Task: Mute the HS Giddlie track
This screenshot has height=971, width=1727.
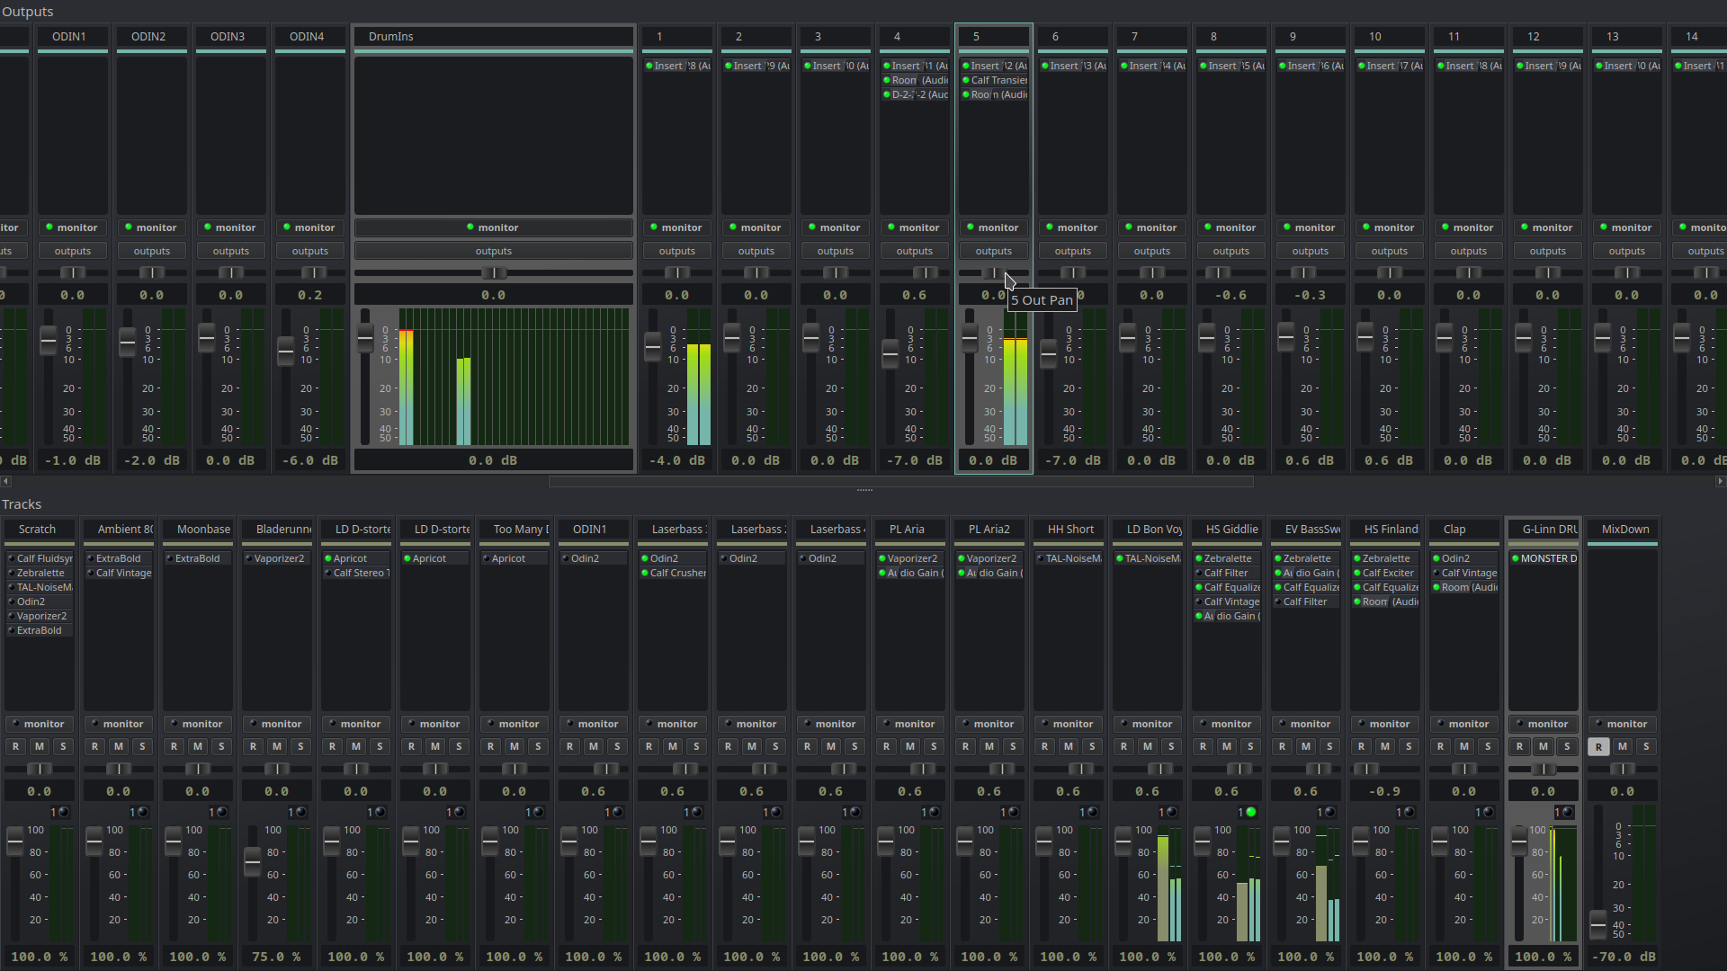Action: (1227, 746)
